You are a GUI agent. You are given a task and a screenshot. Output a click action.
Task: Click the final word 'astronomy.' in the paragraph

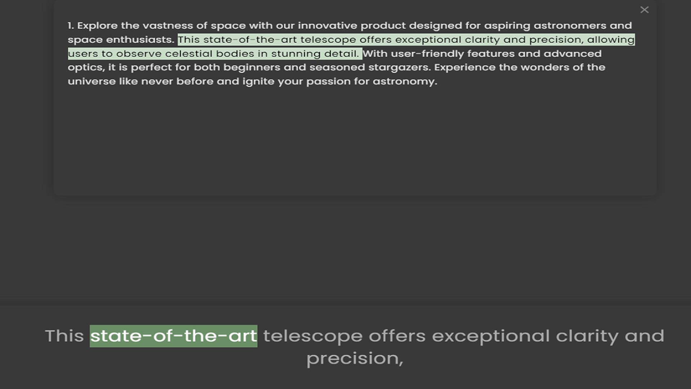(405, 81)
